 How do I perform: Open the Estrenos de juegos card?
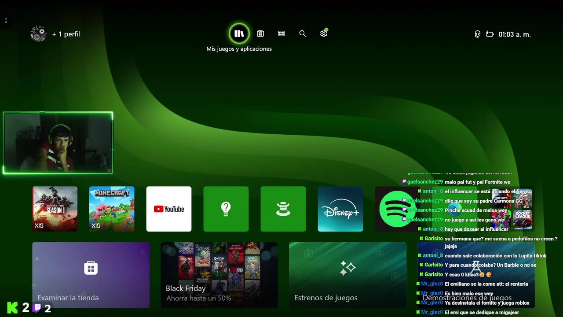click(x=348, y=275)
